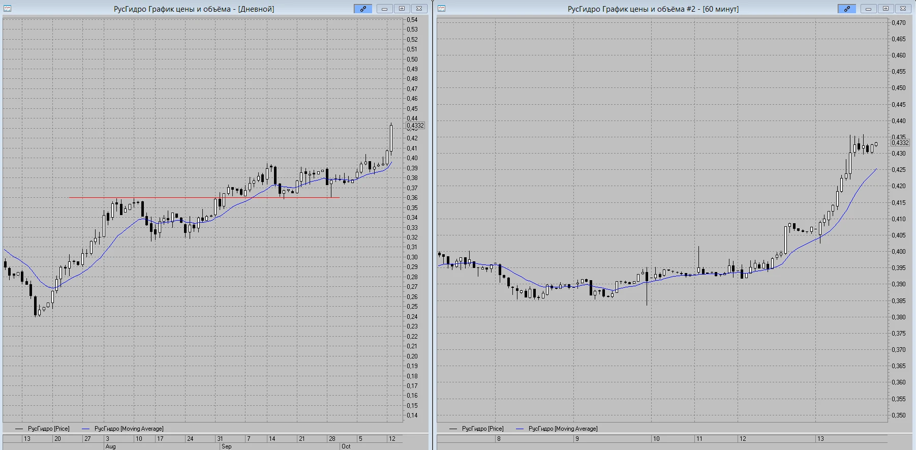Toggle the link button in the 60 минут chart window
This screenshot has height=450, width=916.
(847, 9)
